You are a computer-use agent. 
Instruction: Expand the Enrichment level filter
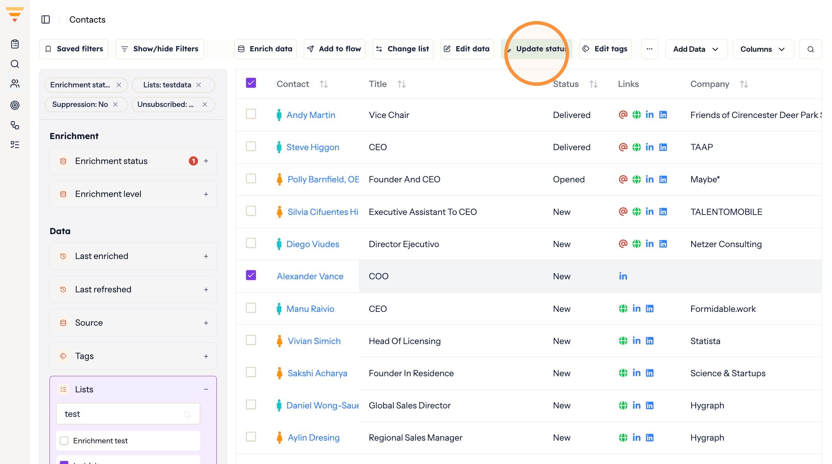206,194
